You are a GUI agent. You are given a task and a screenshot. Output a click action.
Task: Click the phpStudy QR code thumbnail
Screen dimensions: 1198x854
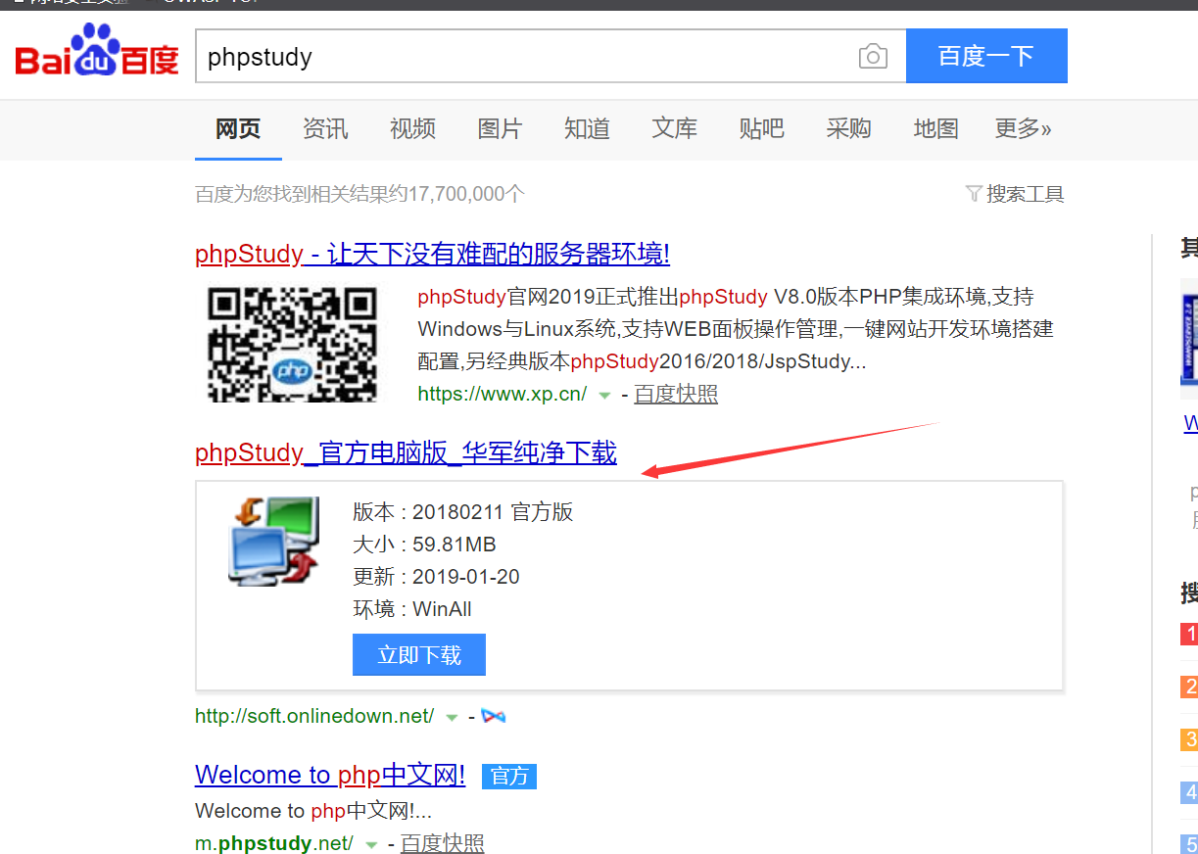coord(292,344)
